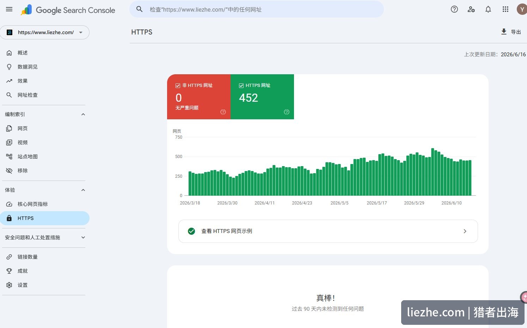Image resolution: width=527 pixels, height=328 pixels.
Task: Open the 设置 page
Action: coord(45,285)
